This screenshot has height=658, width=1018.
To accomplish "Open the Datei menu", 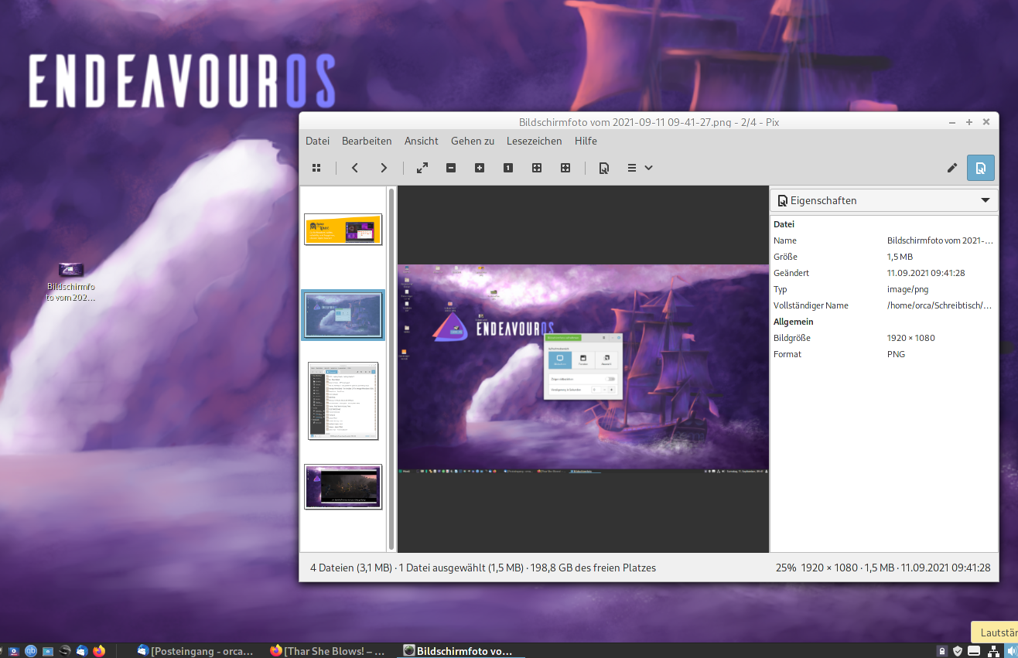I will point(317,141).
